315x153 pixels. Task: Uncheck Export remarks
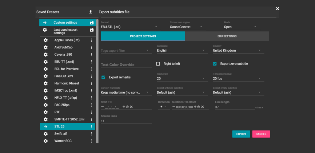103,77
